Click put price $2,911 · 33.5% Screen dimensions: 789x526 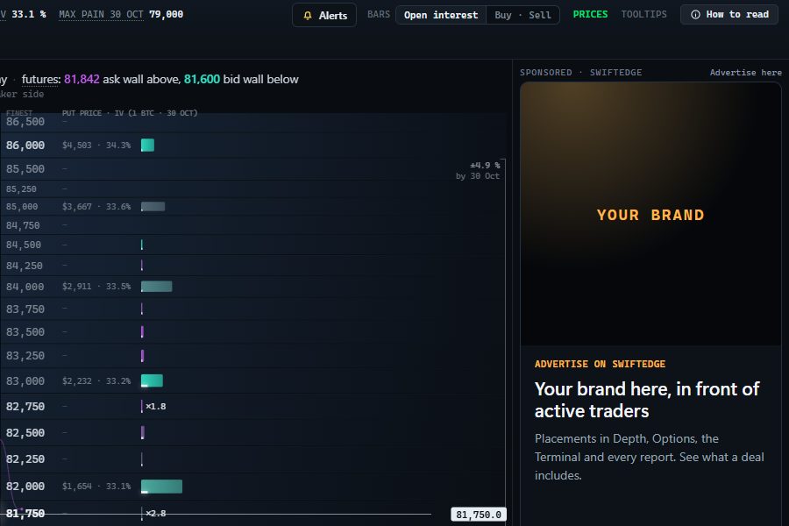[96, 287]
